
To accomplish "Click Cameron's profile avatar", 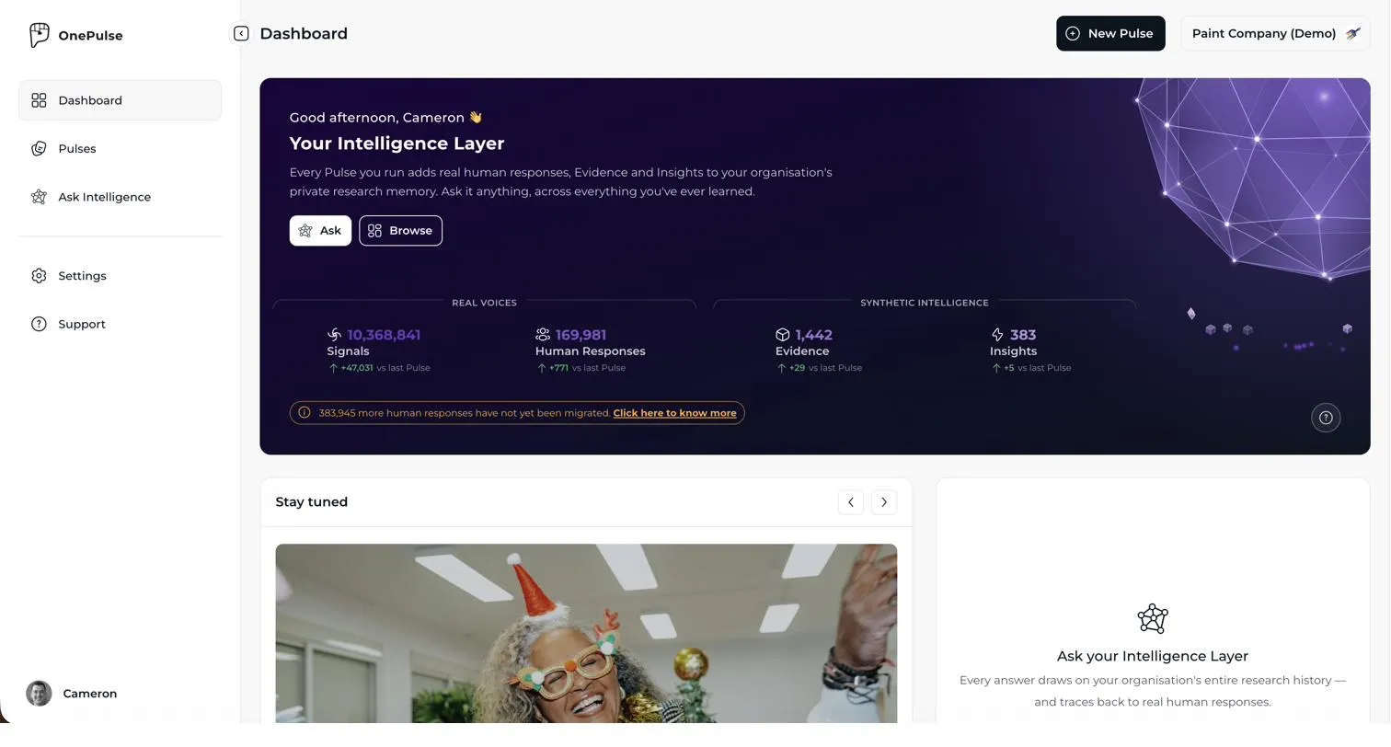I will [39, 694].
